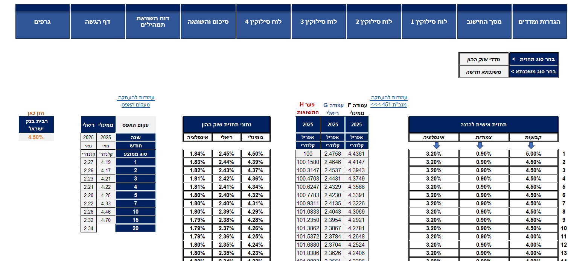
Task: Open the בחר סוג תחזית dropdown (מדדי שוק ההון)
Action: 484,59
